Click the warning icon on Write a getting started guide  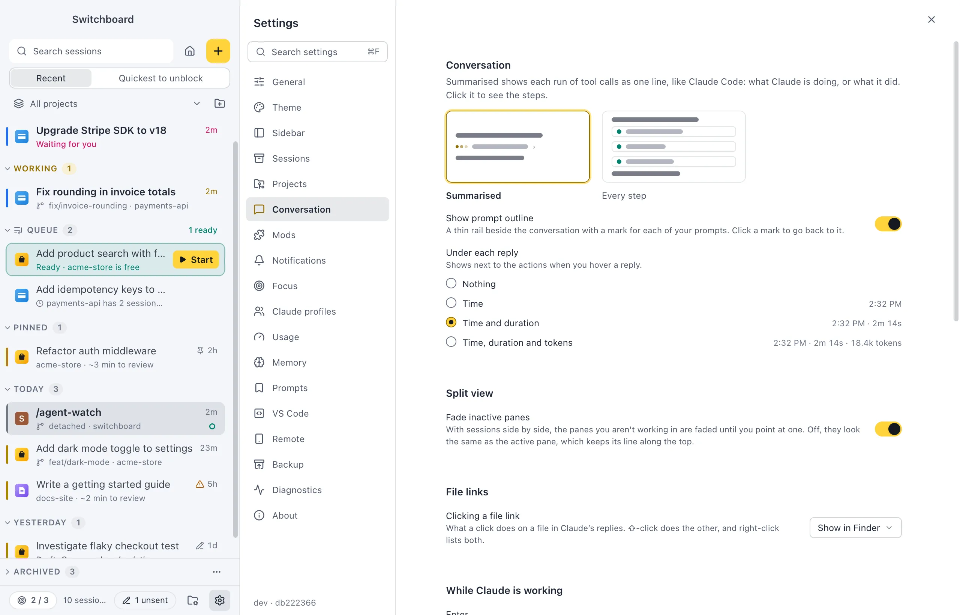pyautogui.click(x=199, y=484)
